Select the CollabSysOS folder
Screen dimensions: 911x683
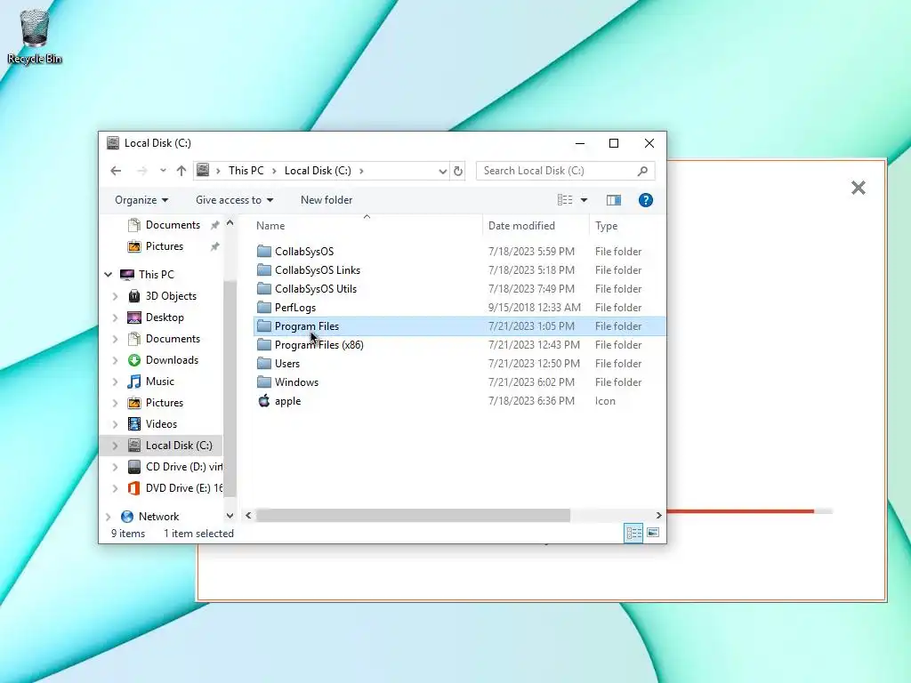304,252
